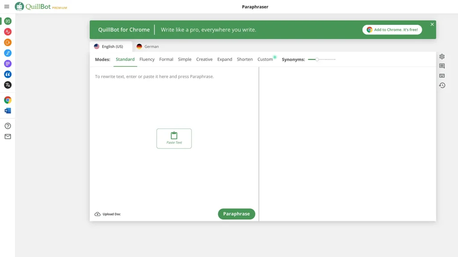
Task: Open the Summarizer tool icon
Action: click(x=8, y=64)
